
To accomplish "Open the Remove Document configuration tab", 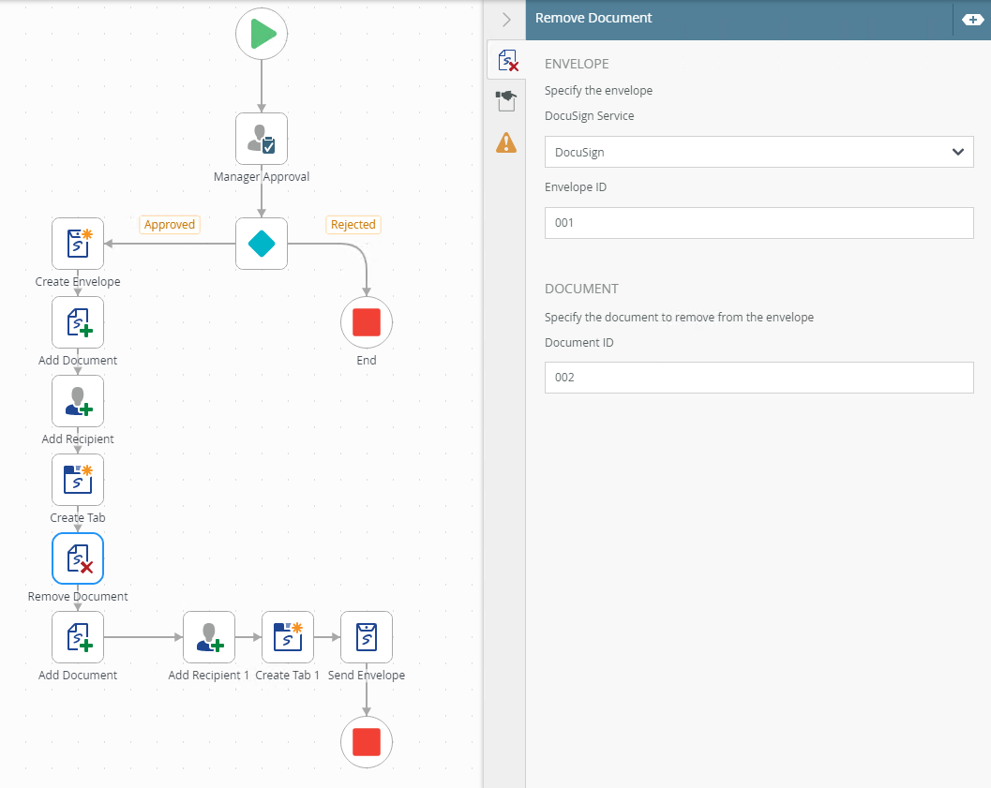I will (506, 62).
